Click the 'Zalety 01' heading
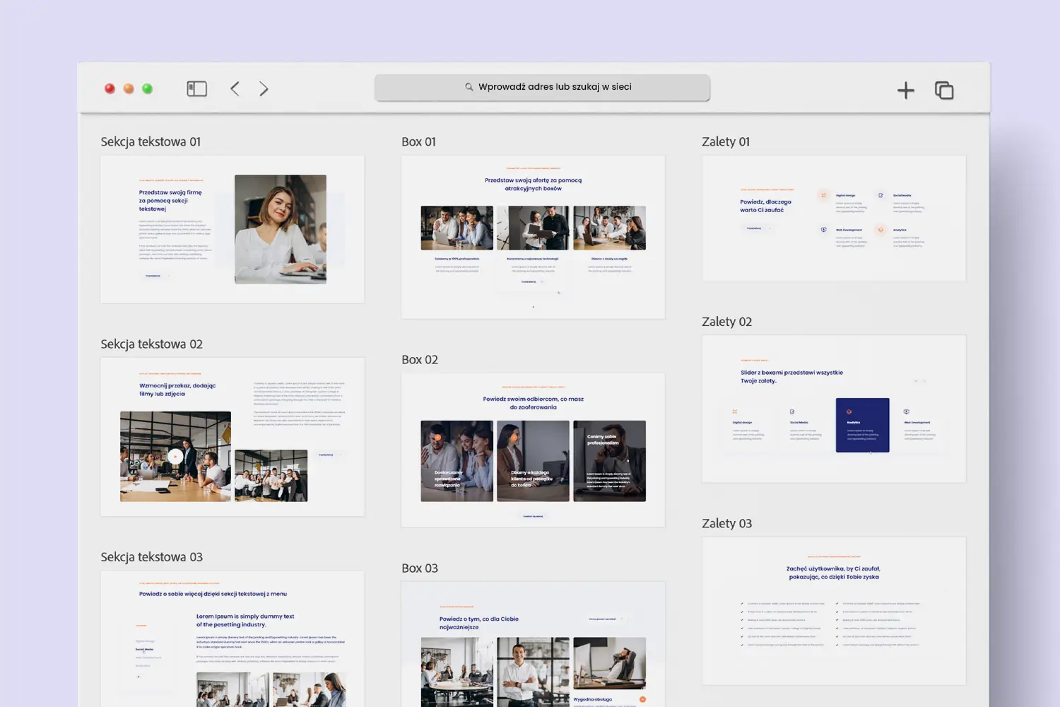1060x707 pixels. coord(726,141)
